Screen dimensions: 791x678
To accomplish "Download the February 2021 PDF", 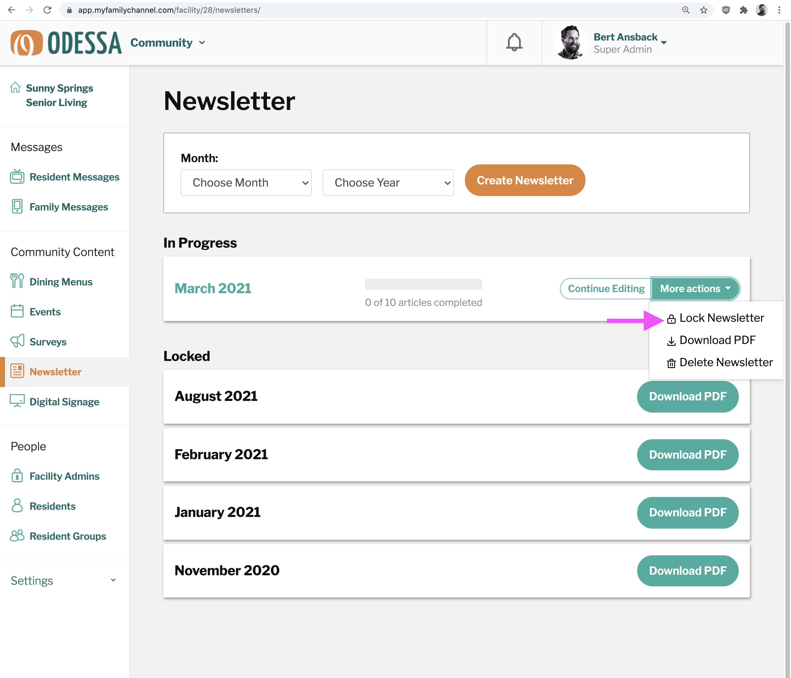I will click(x=688, y=454).
